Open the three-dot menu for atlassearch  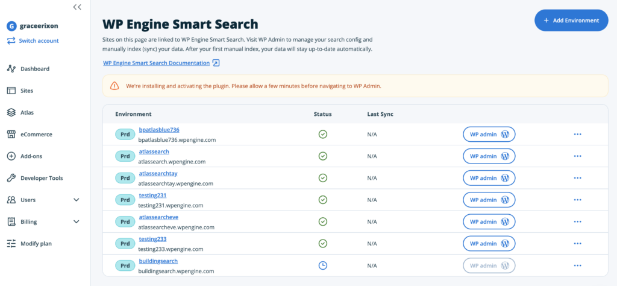[x=577, y=156]
